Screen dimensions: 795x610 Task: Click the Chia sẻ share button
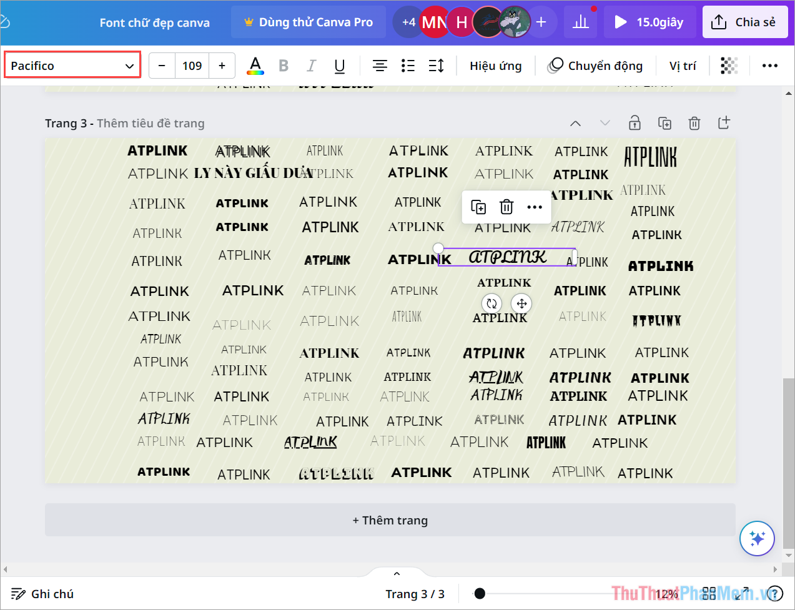[745, 21]
